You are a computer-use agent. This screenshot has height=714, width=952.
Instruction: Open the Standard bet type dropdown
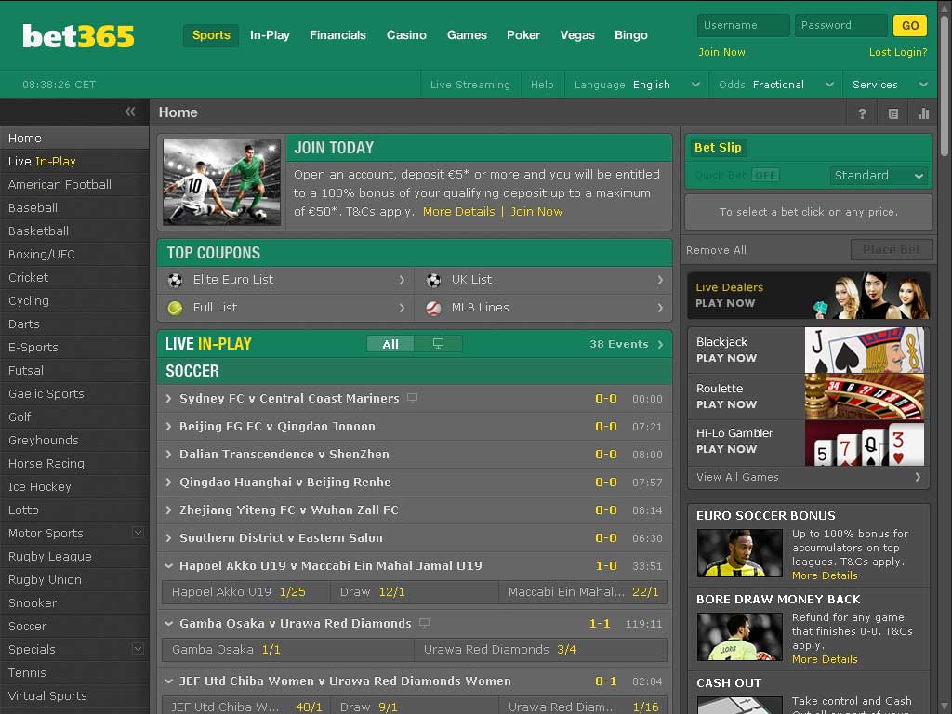pos(879,176)
